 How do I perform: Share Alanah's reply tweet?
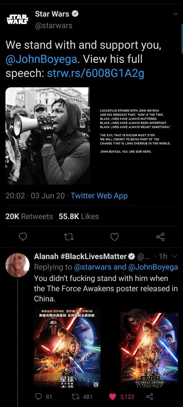pyautogui.click(x=149, y=397)
